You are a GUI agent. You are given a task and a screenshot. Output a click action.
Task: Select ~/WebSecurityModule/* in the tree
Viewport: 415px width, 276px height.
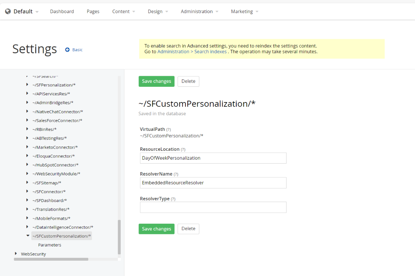click(x=56, y=174)
